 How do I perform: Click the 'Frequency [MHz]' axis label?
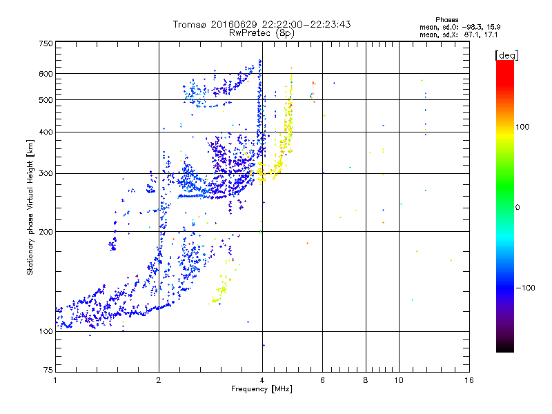point(262,389)
